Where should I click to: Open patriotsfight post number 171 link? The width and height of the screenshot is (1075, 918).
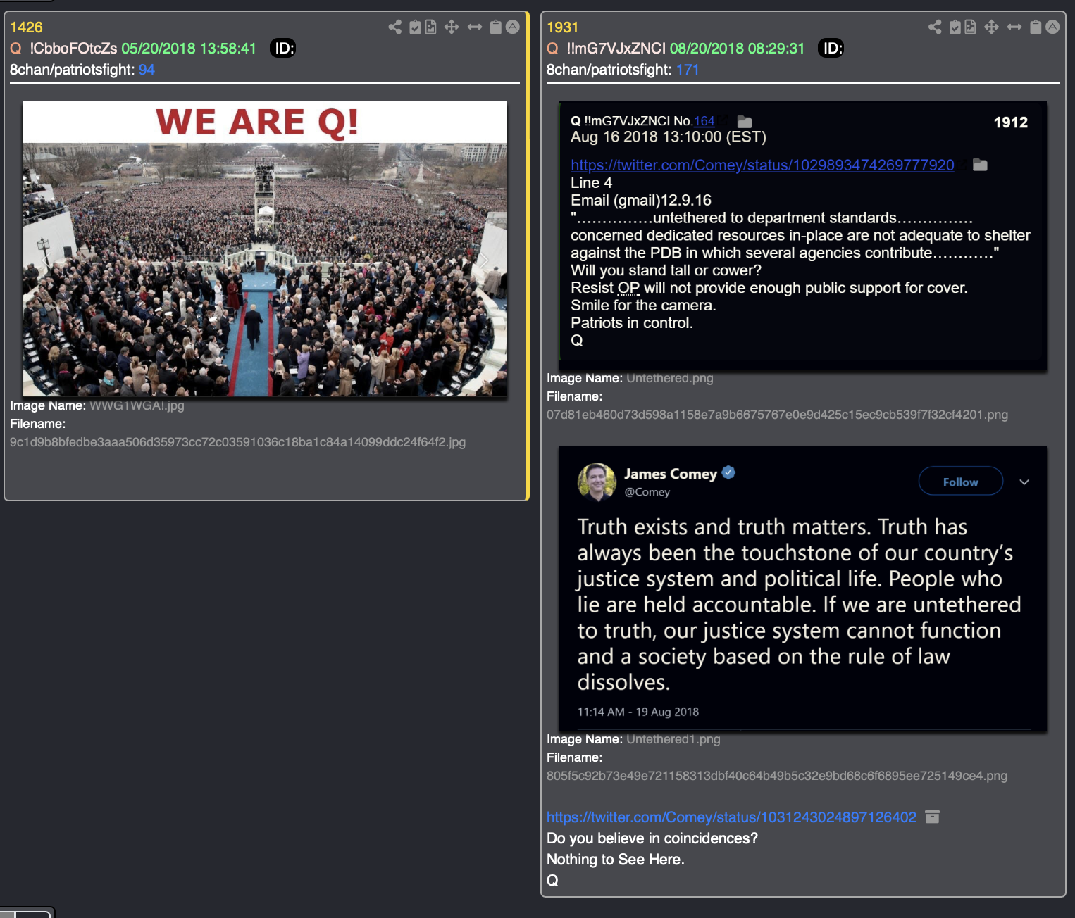[x=688, y=70]
